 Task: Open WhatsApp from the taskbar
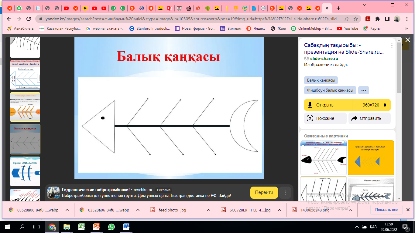(111, 227)
